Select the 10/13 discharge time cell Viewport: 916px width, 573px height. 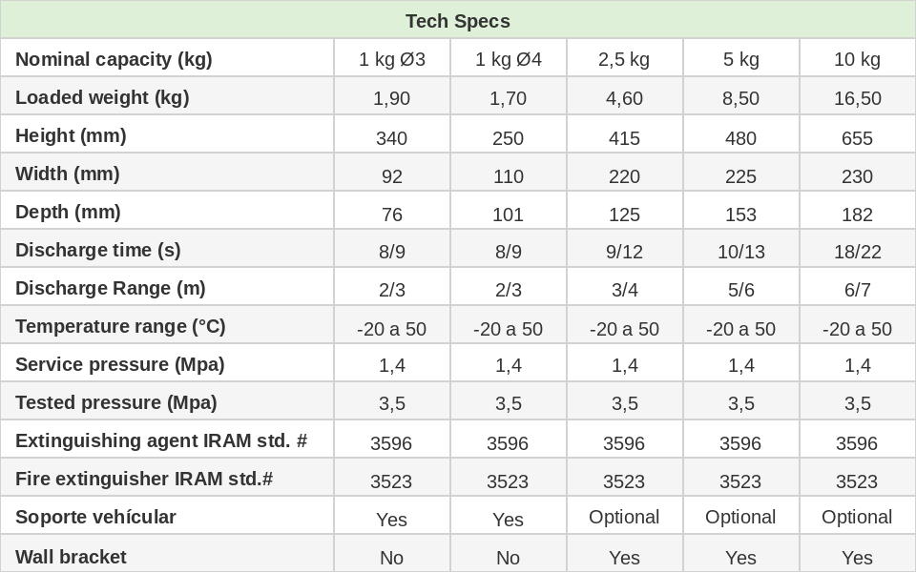click(x=740, y=252)
